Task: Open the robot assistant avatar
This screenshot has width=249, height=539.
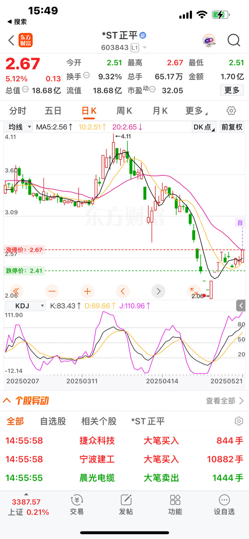Action: (209, 41)
